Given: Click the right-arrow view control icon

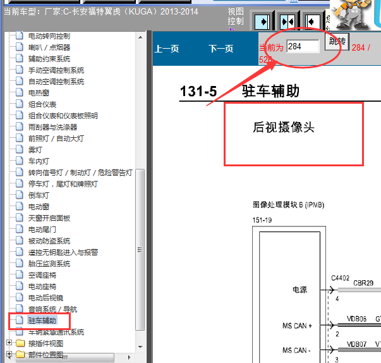Looking at the screenshot, I should [x=262, y=22].
